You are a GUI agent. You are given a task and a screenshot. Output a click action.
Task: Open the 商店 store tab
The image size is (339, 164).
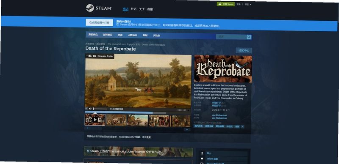point(125,9)
